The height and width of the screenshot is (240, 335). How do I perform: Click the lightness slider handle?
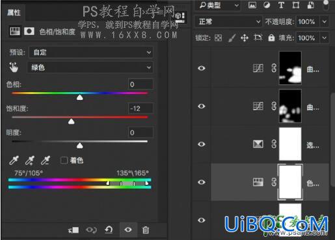point(79,145)
